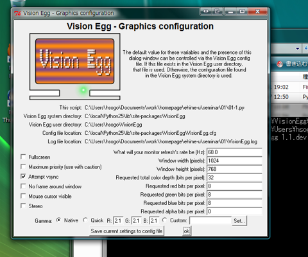This screenshot has width=308, height=257.
Task: Enable the Fullscreen checkbox
Action: (x=23, y=157)
